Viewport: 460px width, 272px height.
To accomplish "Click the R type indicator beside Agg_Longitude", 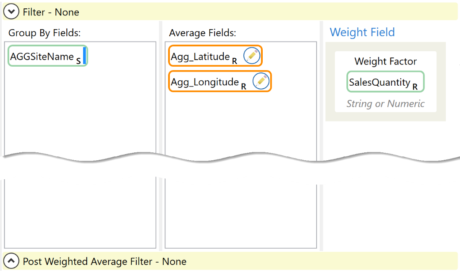I will point(244,87).
